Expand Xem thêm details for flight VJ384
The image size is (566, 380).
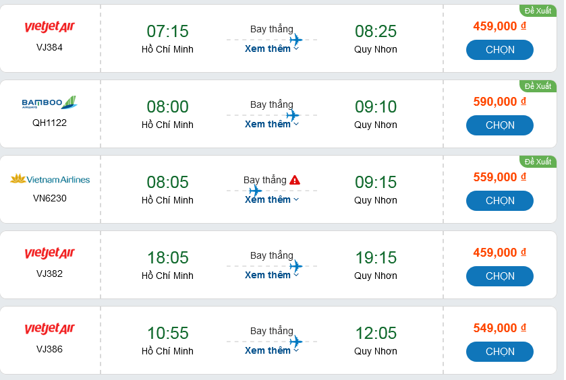tap(271, 49)
